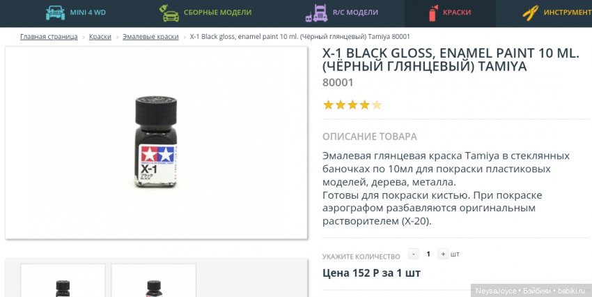Click the quantity input field

click(428, 254)
